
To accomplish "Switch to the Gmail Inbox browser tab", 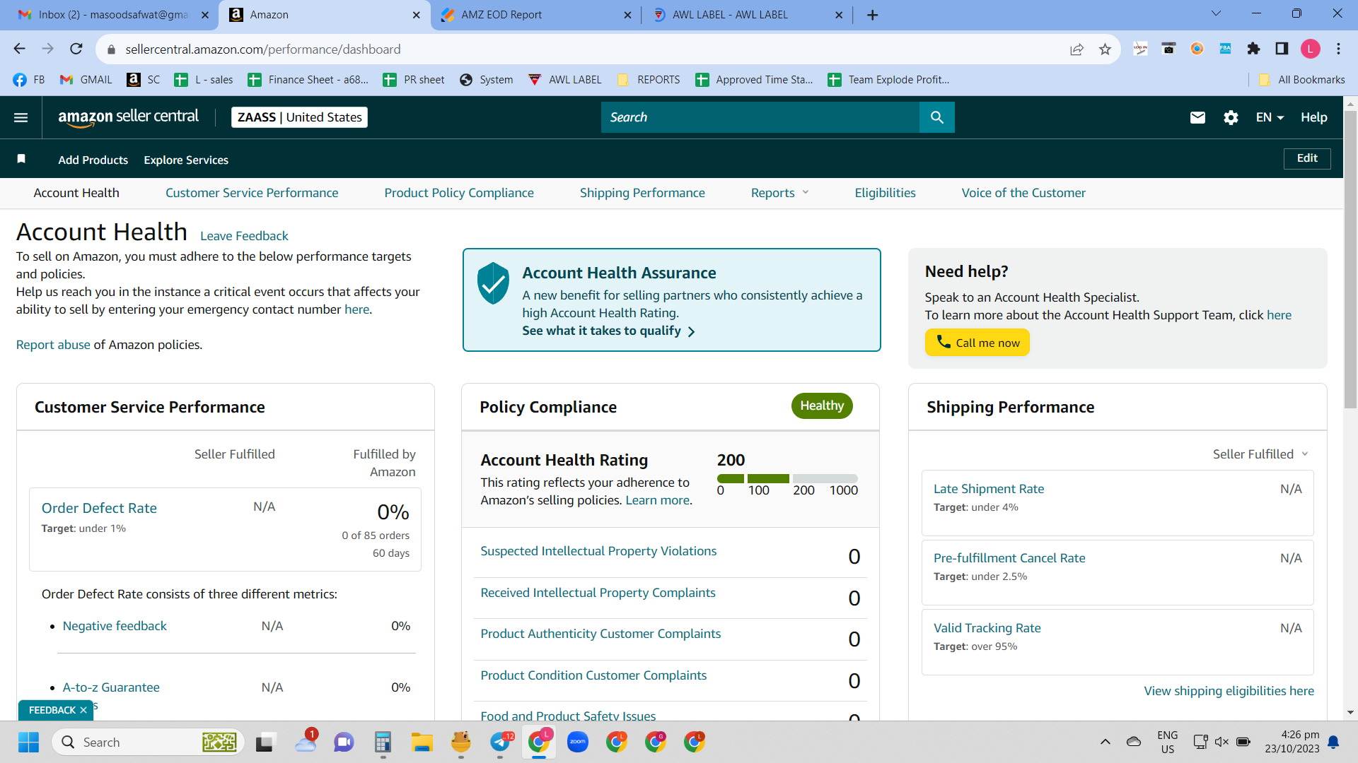I will tap(113, 15).
